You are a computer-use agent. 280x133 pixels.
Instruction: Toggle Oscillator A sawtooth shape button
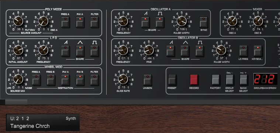tap(145, 22)
